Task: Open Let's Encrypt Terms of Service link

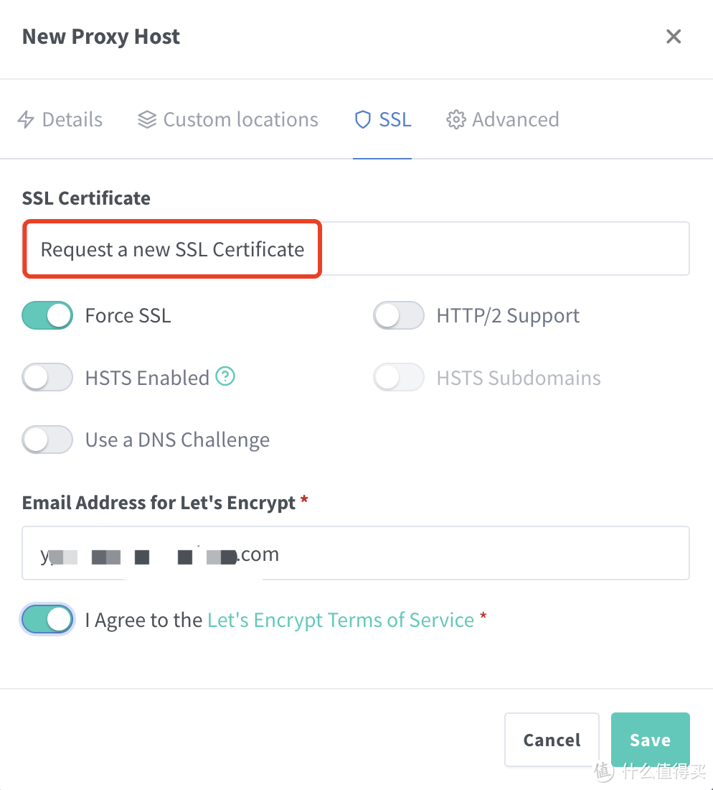Action: [x=341, y=620]
